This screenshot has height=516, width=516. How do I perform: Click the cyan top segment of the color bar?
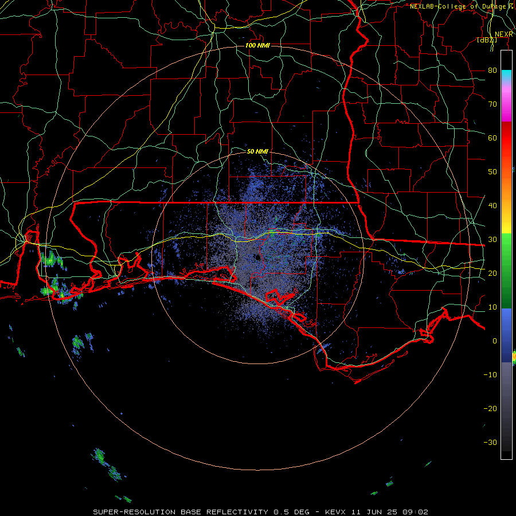[x=506, y=75]
